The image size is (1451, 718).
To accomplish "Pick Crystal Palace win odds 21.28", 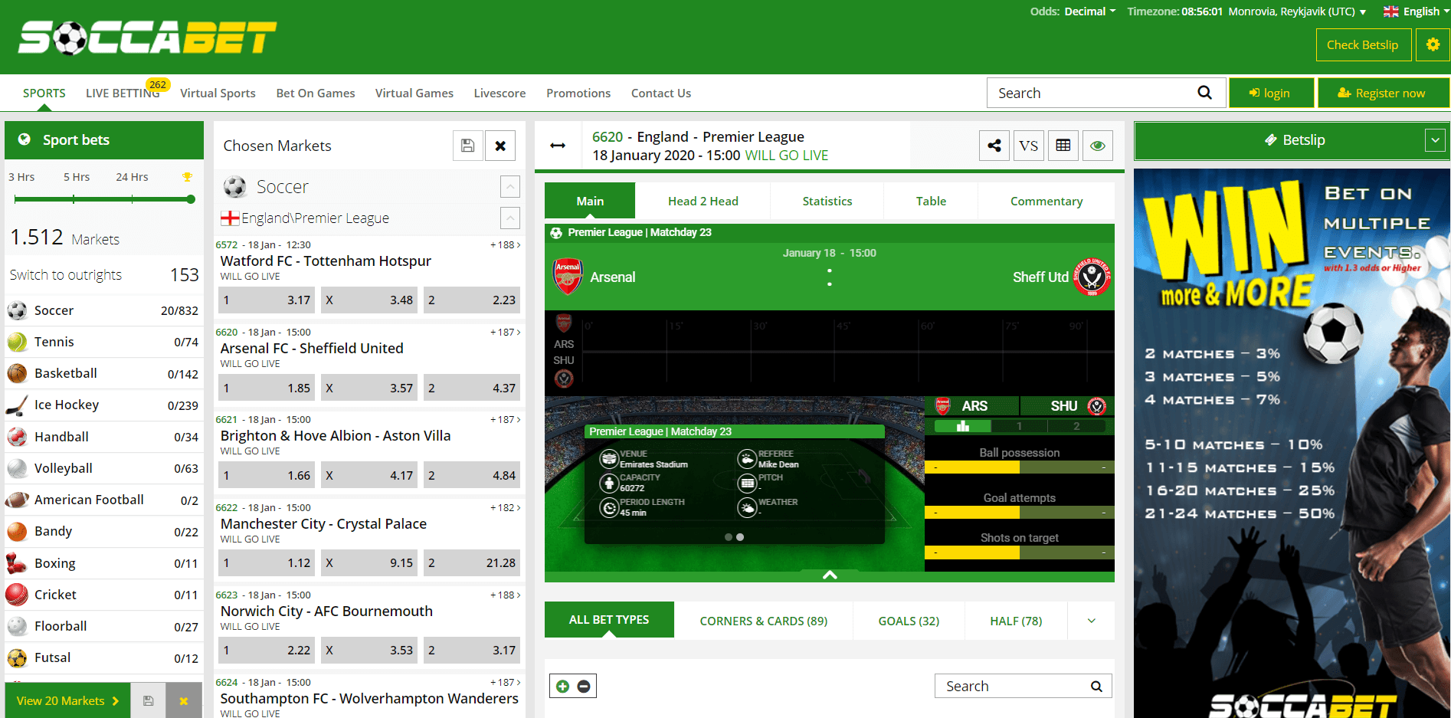I will click(x=472, y=563).
